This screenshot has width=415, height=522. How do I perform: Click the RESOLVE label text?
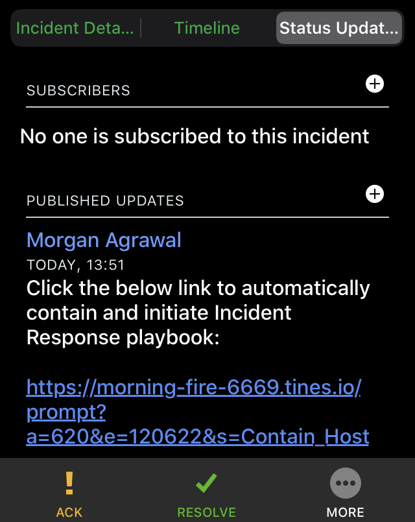click(206, 512)
